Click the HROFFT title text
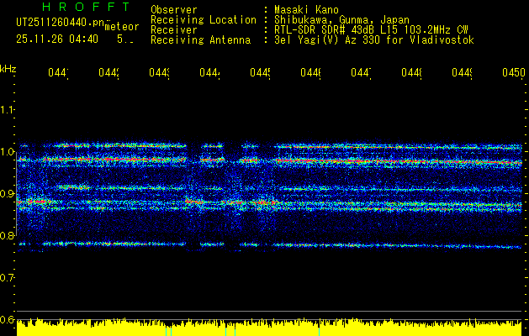Image resolution: width=529 pixels, height=336 pixels. click(87, 7)
